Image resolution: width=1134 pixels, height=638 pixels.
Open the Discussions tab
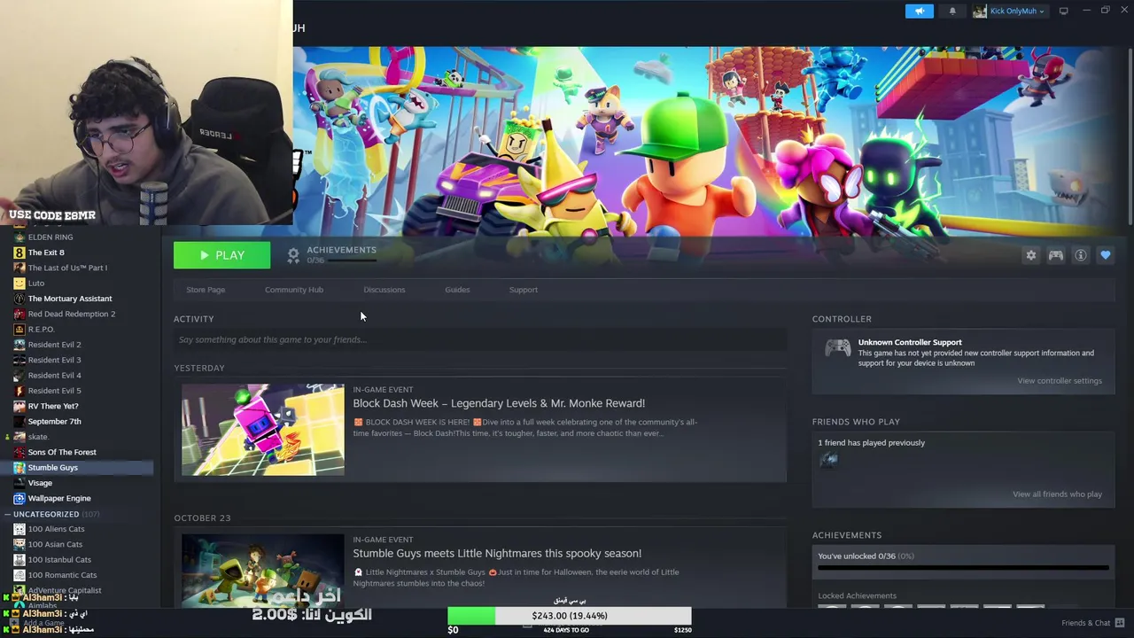click(384, 290)
